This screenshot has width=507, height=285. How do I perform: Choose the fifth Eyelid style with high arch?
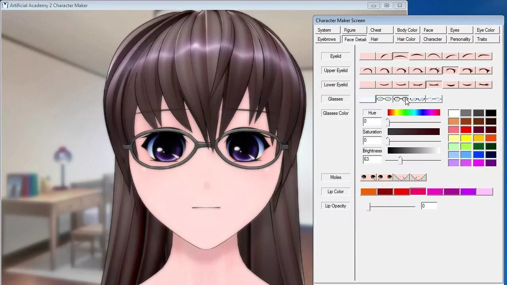[x=434, y=56]
